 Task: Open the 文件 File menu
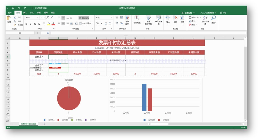(x=10, y=13)
